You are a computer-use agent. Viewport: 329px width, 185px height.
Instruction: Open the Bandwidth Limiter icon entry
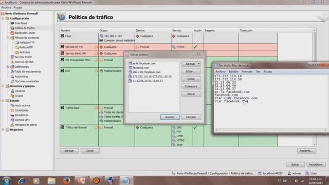(12, 33)
